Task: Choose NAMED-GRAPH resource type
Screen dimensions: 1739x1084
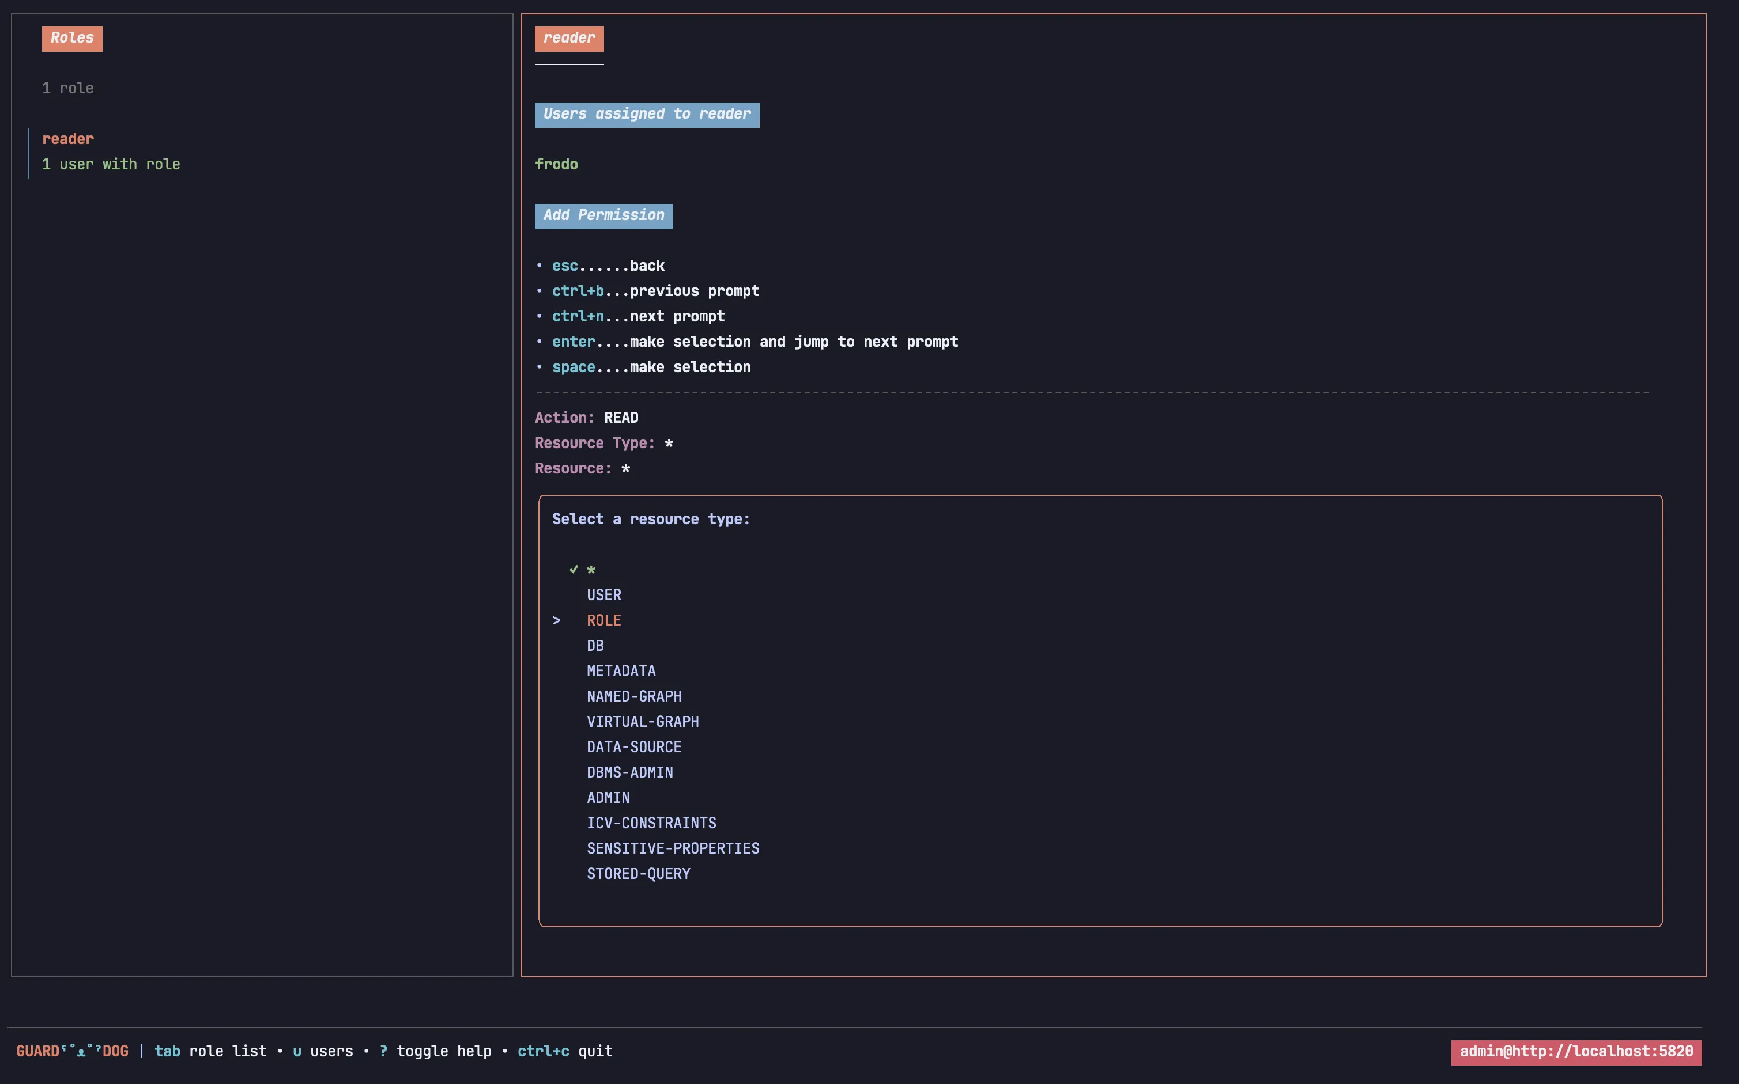Action: click(633, 697)
